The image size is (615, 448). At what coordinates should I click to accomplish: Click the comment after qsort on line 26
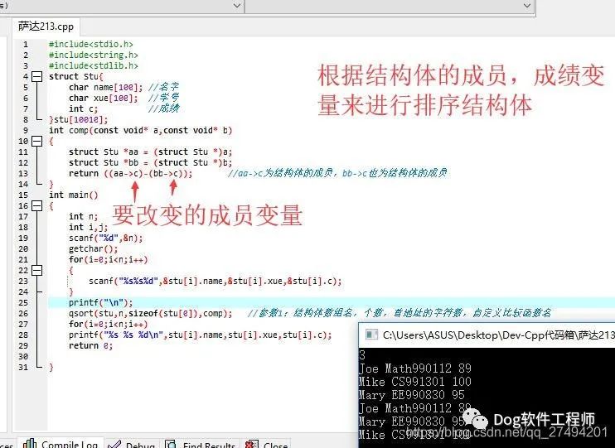(x=400, y=313)
